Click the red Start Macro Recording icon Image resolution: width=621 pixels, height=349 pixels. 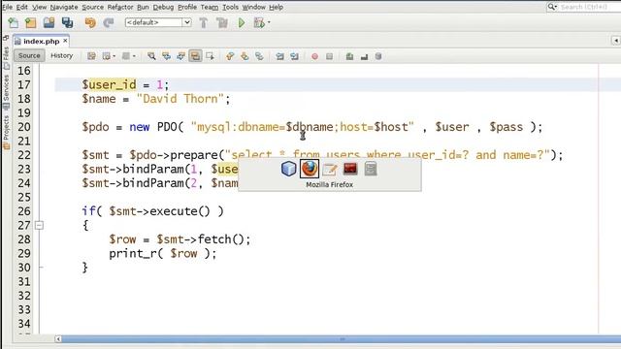coord(314,56)
